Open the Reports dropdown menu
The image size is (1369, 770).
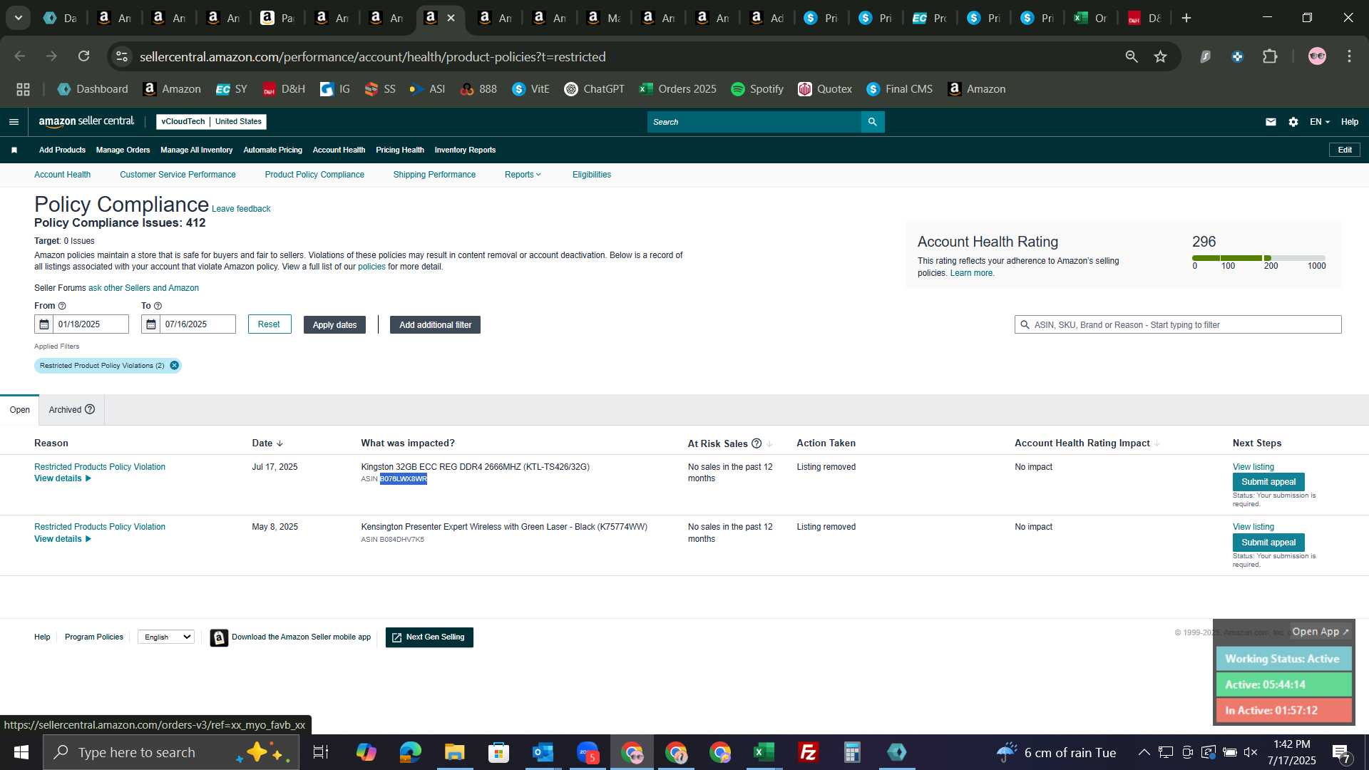coord(523,175)
